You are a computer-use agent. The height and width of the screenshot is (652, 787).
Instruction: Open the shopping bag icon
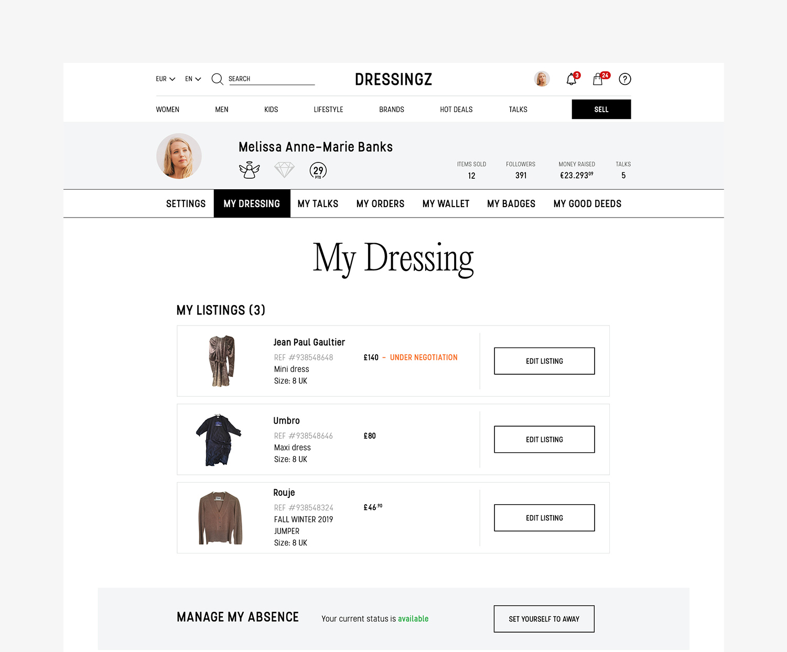point(597,79)
